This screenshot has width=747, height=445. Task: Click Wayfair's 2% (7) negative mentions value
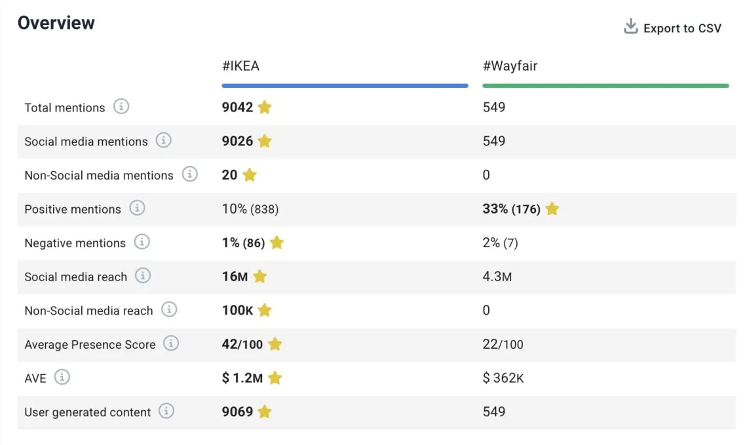[500, 243]
